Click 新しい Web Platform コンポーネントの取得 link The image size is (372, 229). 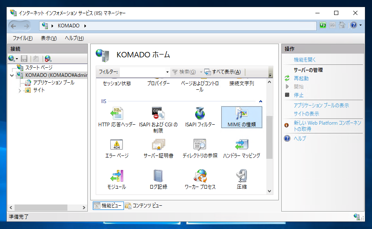pos(327,126)
